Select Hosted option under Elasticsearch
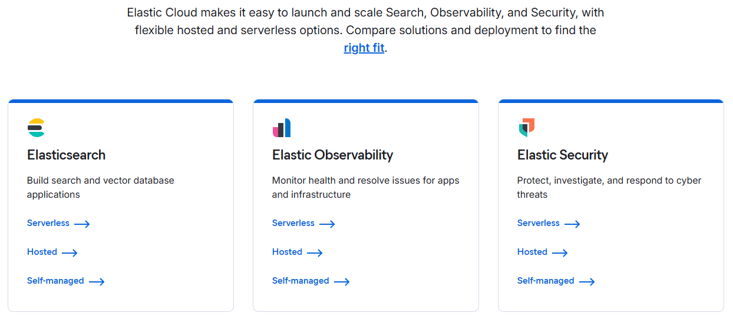The width and height of the screenshot is (733, 319). 42,252
